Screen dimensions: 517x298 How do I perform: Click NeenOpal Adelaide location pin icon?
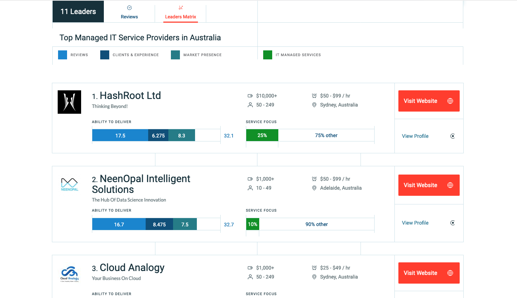[x=314, y=188]
